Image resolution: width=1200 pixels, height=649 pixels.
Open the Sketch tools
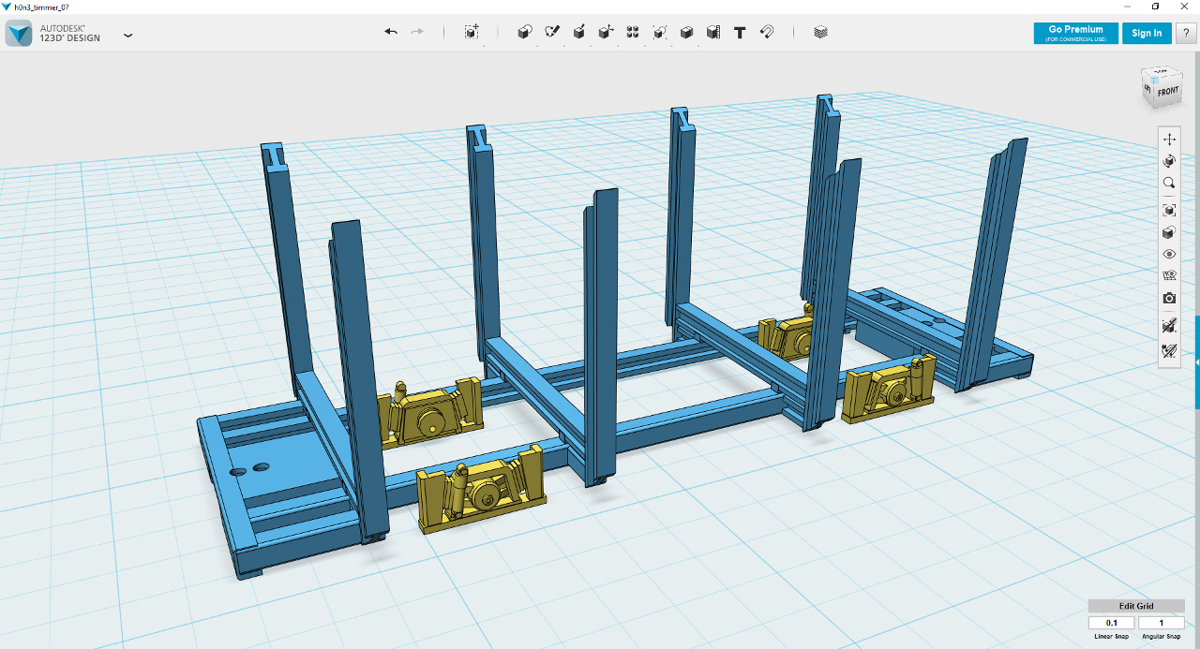pos(552,32)
